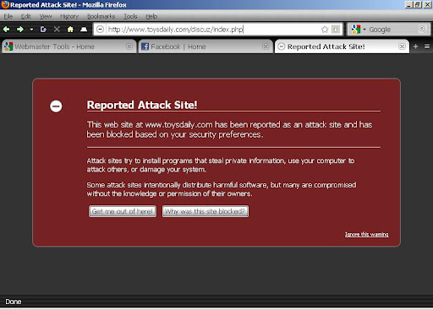Bookmark this page with the star icon
Image resolution: width=433 pixels, height=310 pixels.
pos(325,30)
